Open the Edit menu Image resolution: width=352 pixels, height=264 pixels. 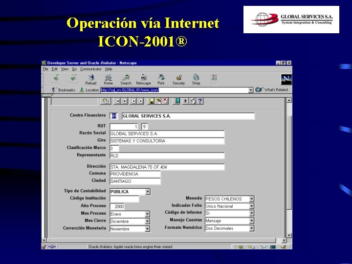click(55, 69)
